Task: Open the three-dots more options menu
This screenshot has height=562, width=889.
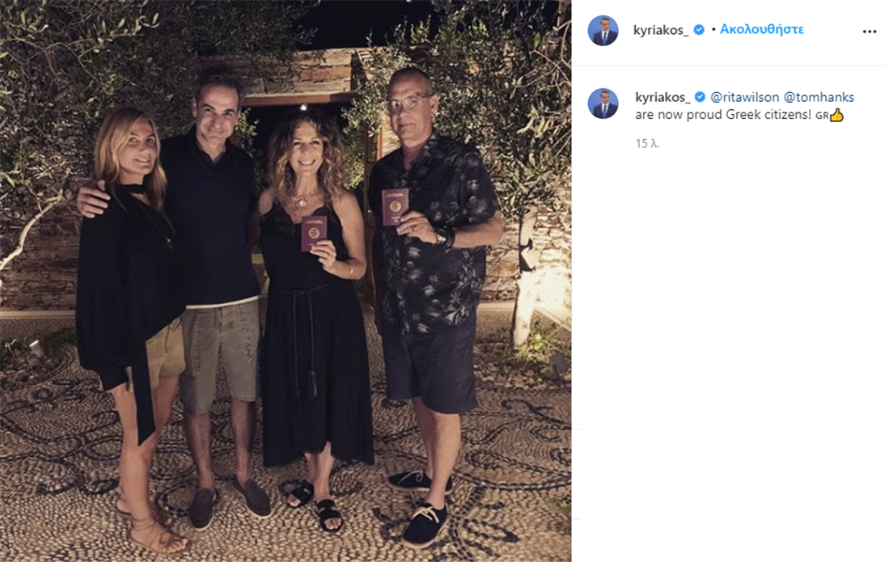Action: pos(869,32)
